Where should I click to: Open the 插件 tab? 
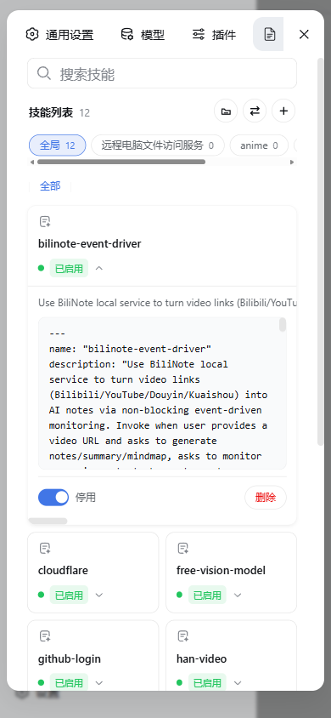[x=214, y=34]
